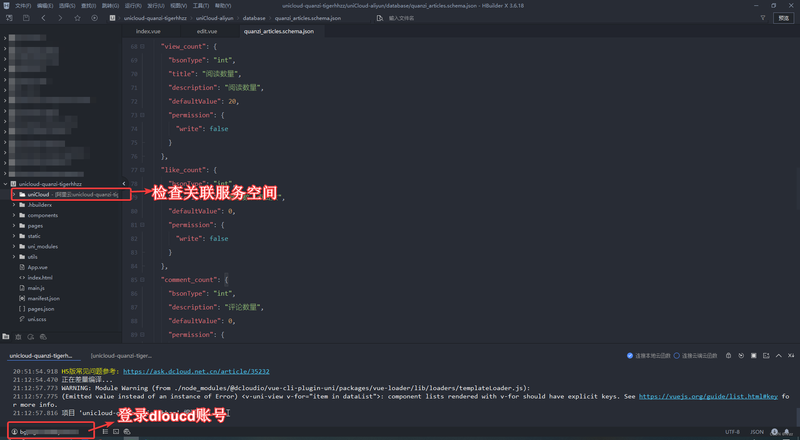Fold the comment_count block at line 85
Screen dimensions: 800x440
pos(142,280)
